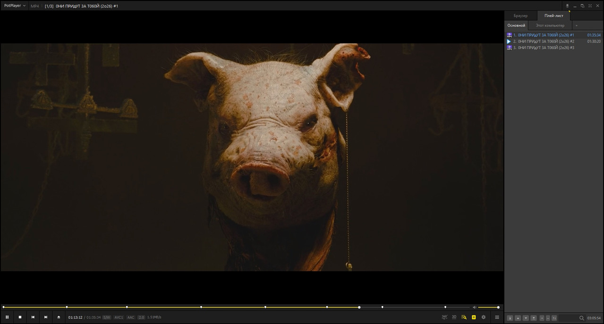Open the PotPlayer main menu dropdown
This screenshot has height=324, width=604.
point(15,6)
